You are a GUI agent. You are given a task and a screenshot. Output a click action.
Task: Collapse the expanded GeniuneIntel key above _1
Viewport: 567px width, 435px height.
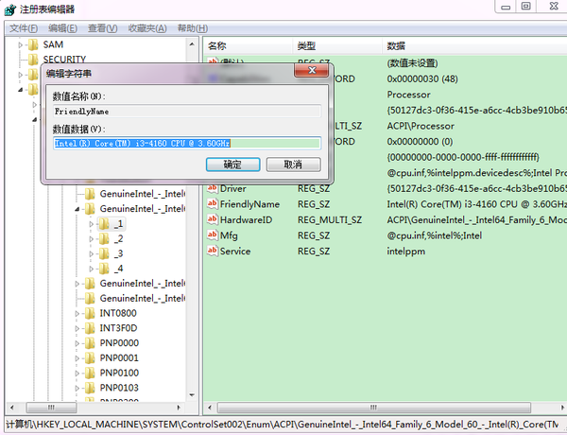point(77,209)
